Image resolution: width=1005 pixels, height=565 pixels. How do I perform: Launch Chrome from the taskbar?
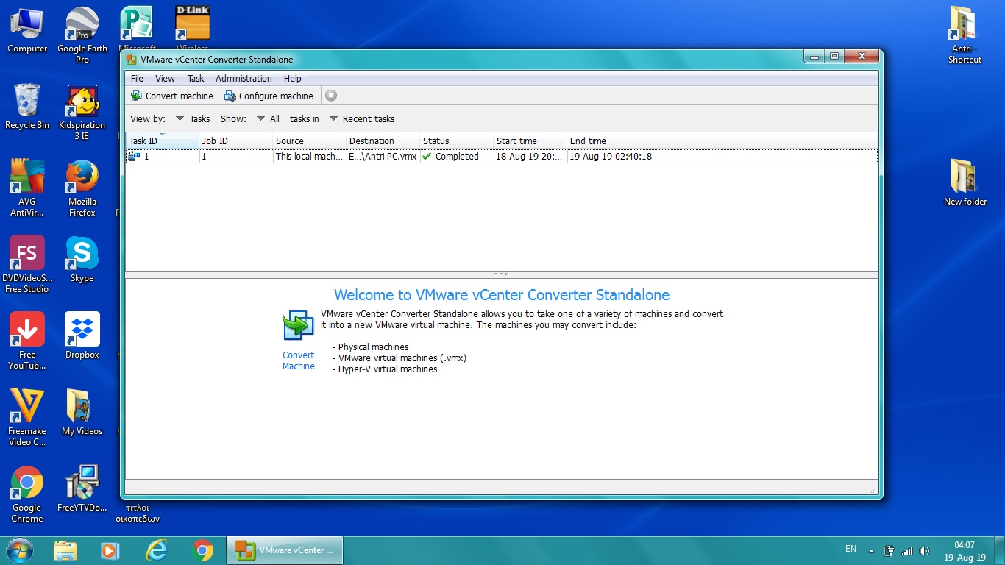click(202, 550)
